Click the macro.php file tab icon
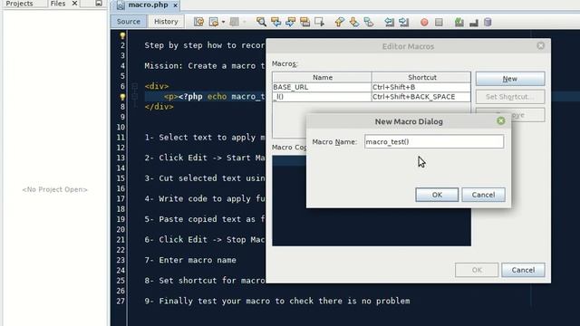 (121, 5)
